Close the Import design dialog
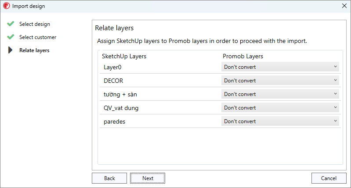 [x=344, y=6]
